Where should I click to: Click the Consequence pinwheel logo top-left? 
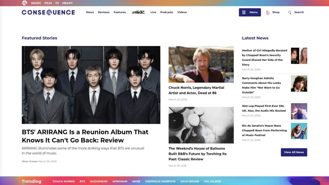pos(24,3)
